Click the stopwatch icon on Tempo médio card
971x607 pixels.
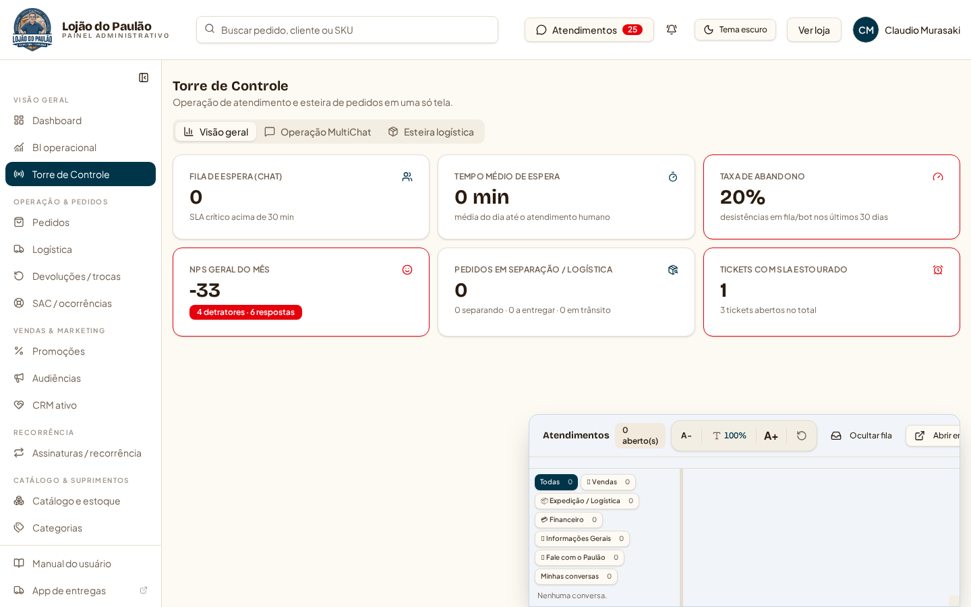(x=673, y=177)
